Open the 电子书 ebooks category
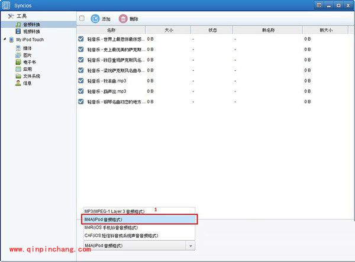 pos(30,62)
